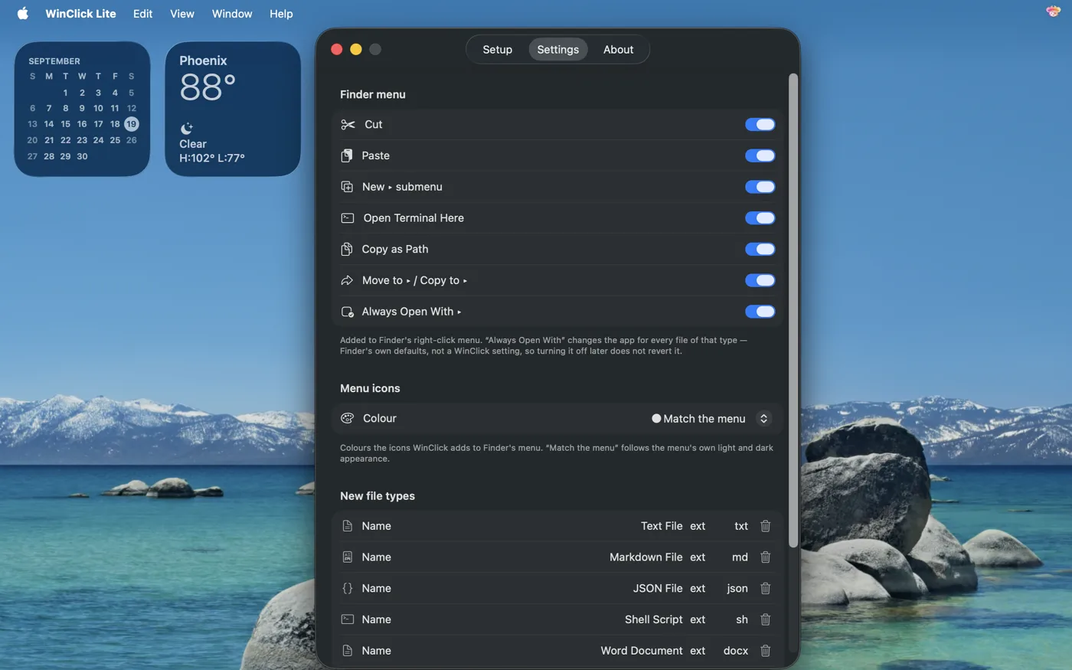Click the Finder menu section heading
1072x670 pixels.
pos(373,94)
